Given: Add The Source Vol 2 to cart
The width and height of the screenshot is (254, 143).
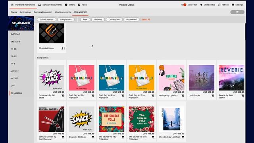Looking at the screenshot, I should tap(153, 137).
